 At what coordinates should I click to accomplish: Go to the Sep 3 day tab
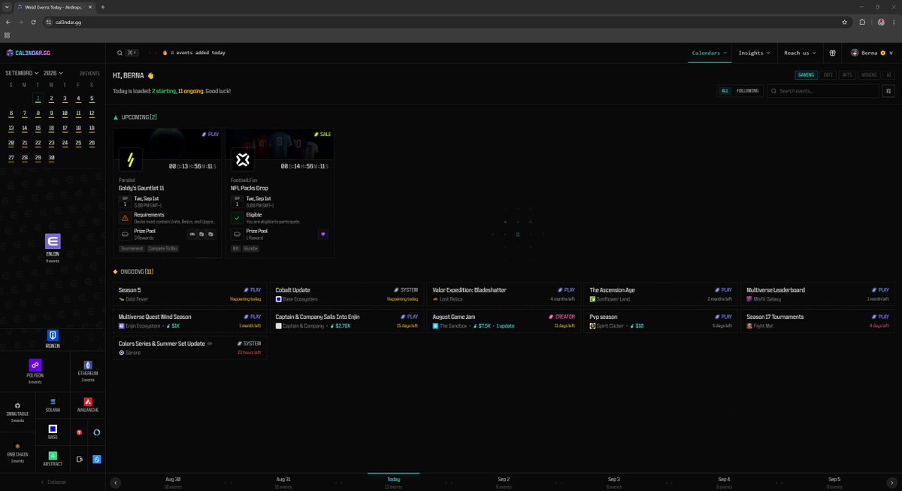[x=614, y=482]
